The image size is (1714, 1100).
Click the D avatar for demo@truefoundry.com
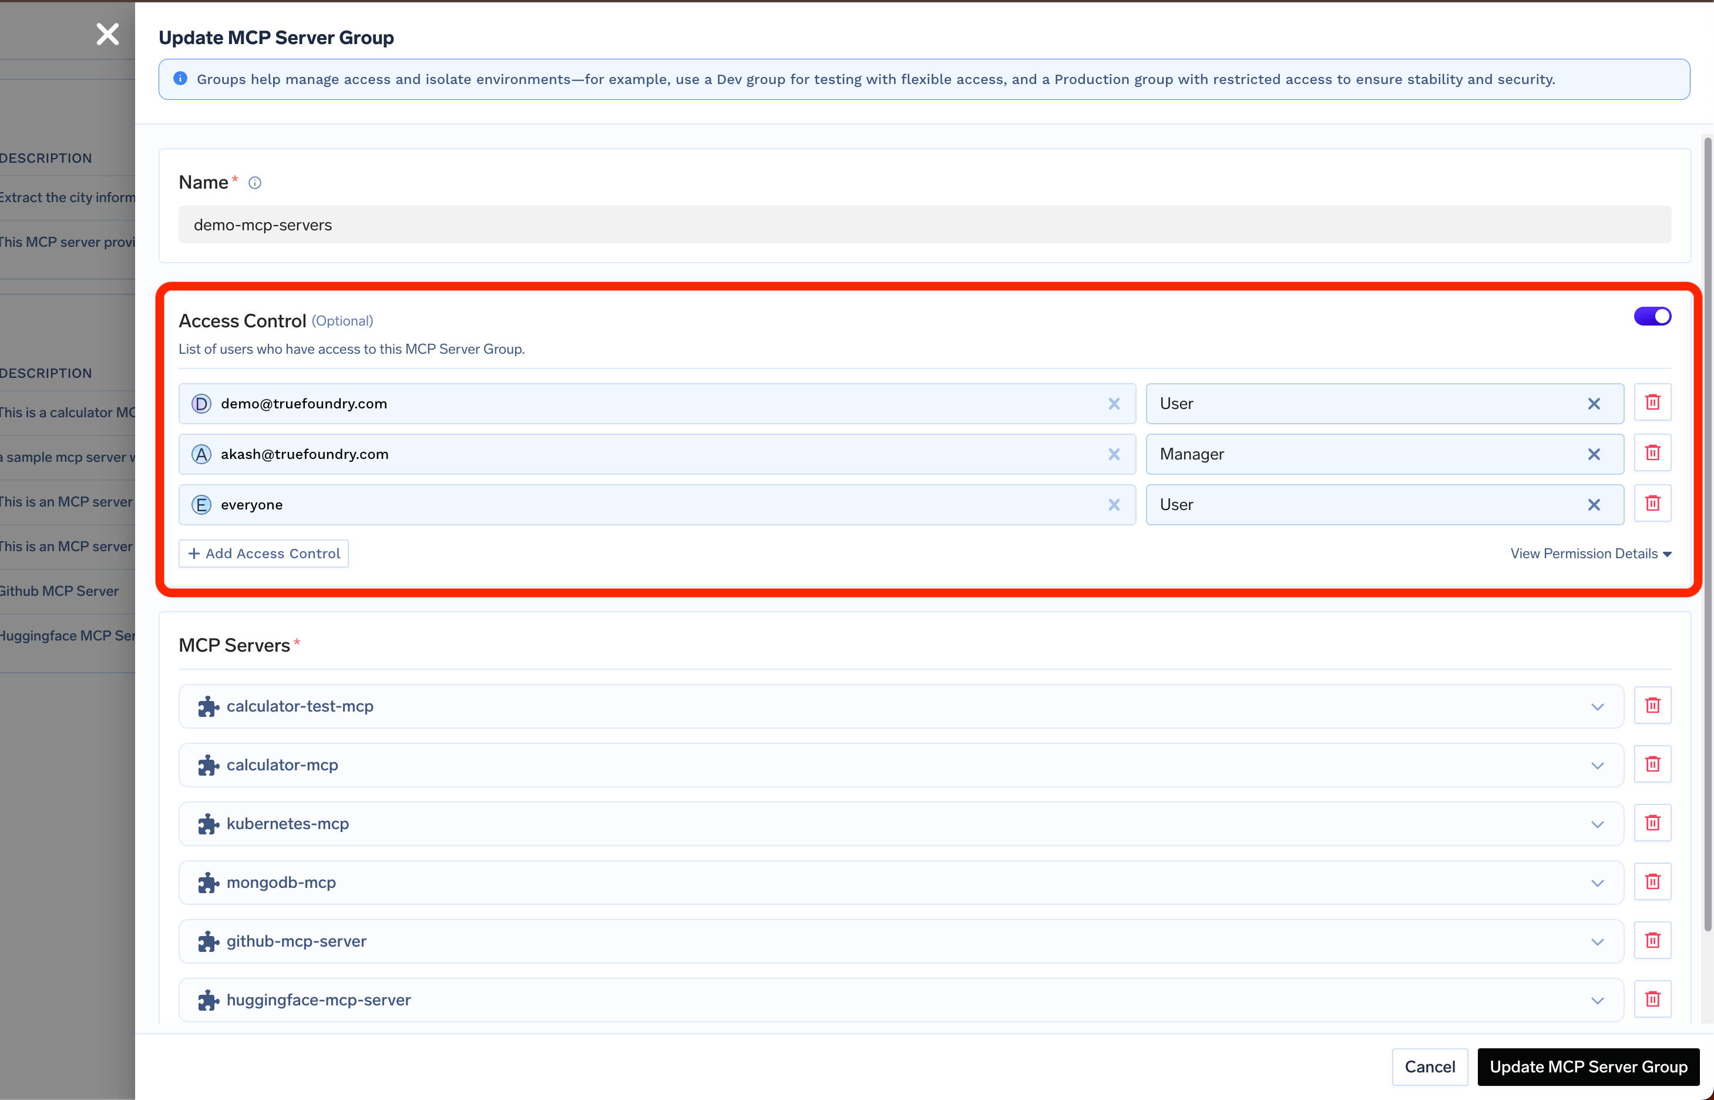click(201, 404)
